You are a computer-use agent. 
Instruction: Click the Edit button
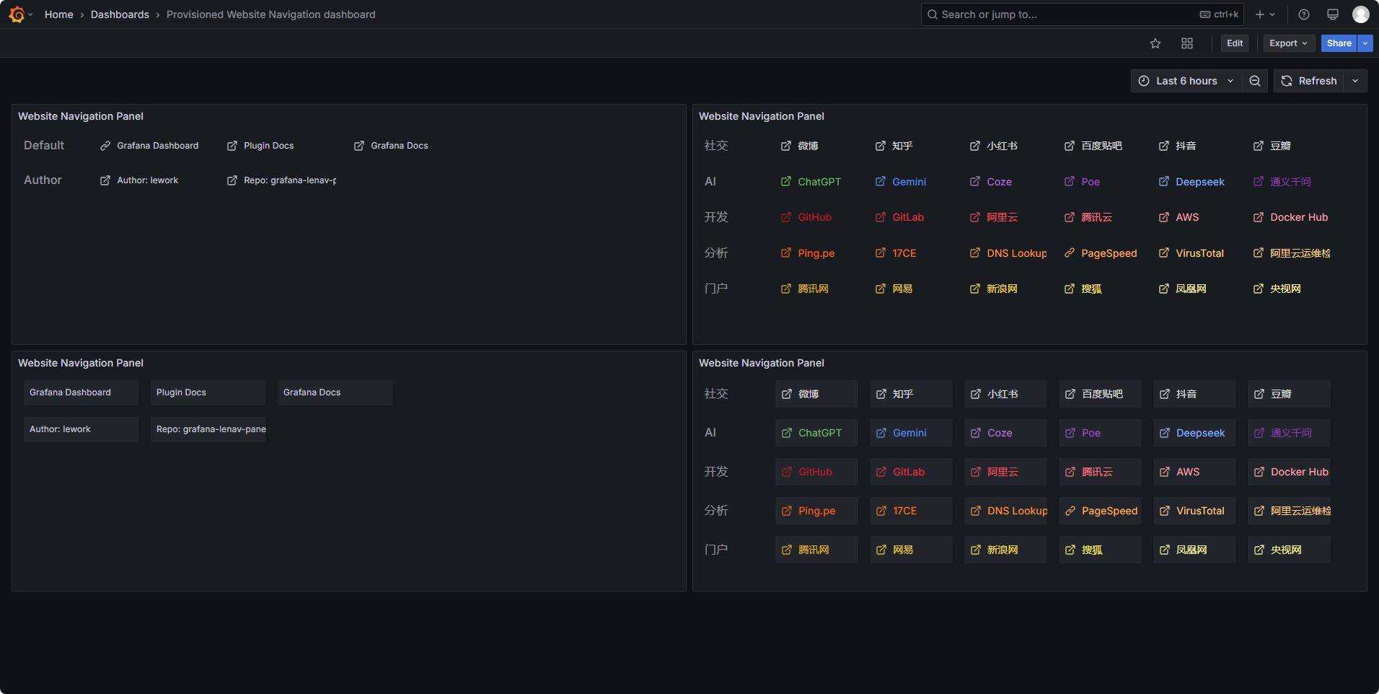click(1233, 43)
